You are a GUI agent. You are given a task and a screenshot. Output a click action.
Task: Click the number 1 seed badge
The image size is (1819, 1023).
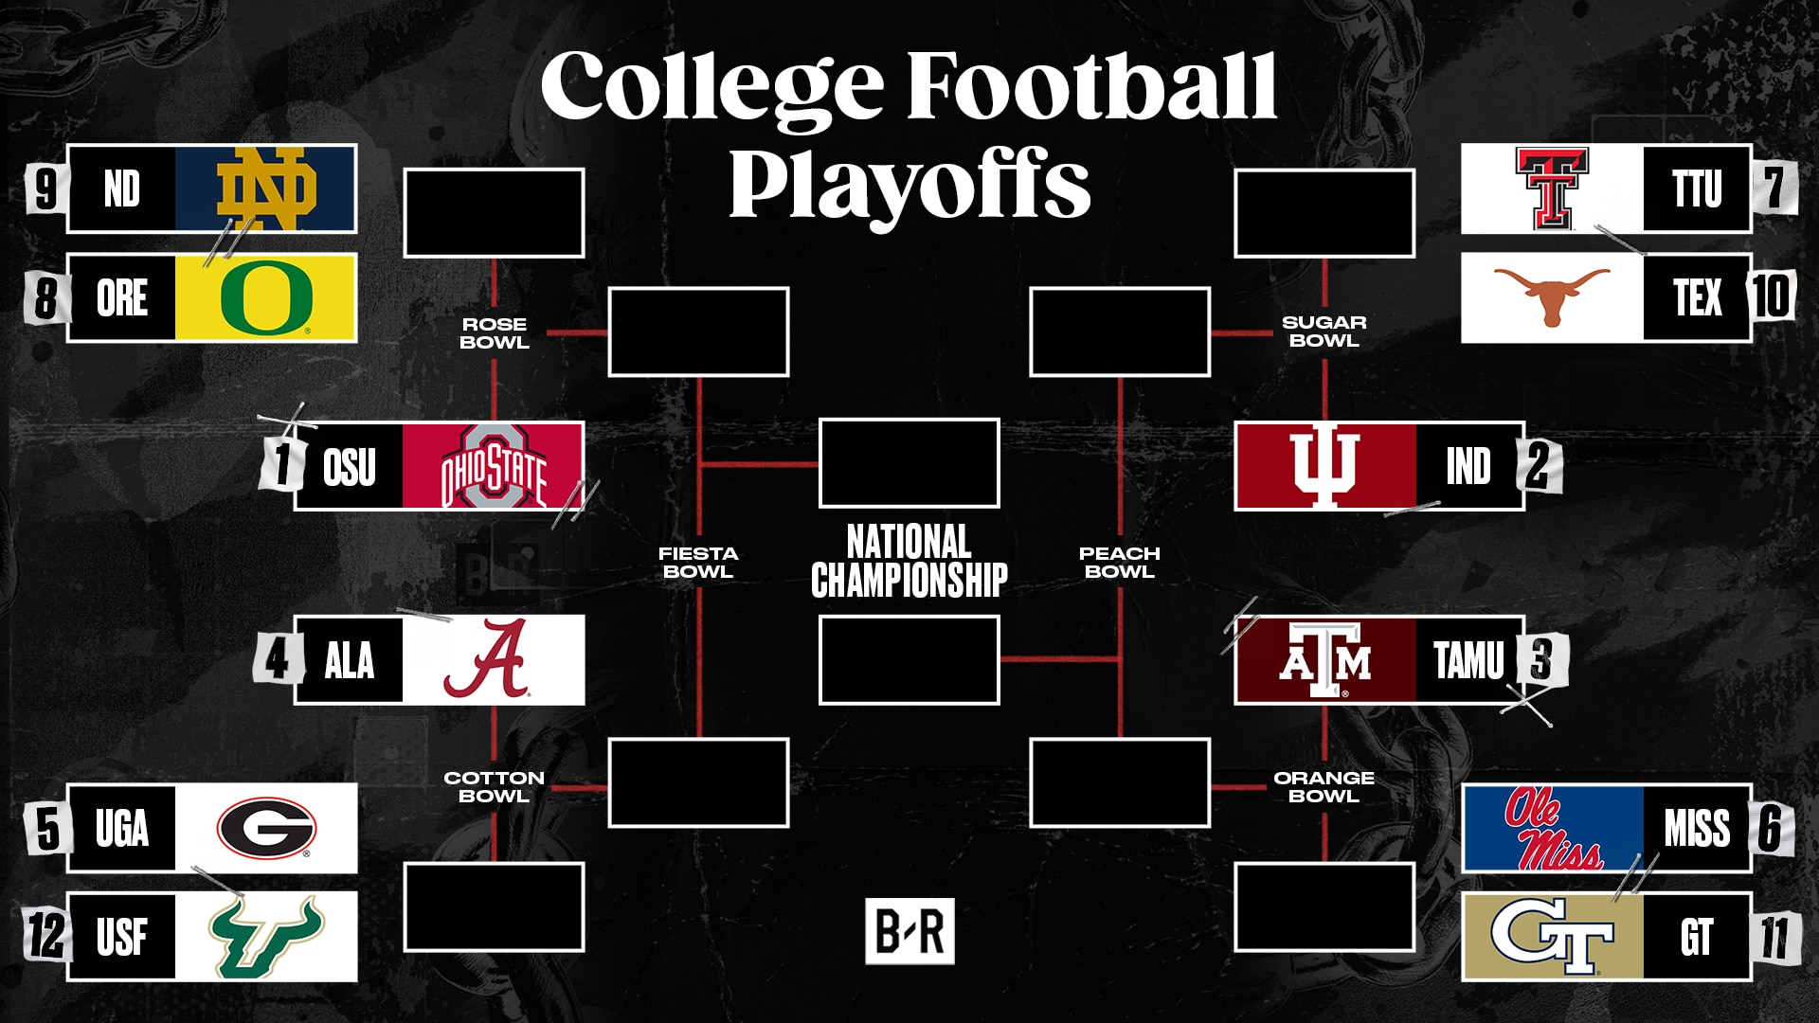[282, 464]
